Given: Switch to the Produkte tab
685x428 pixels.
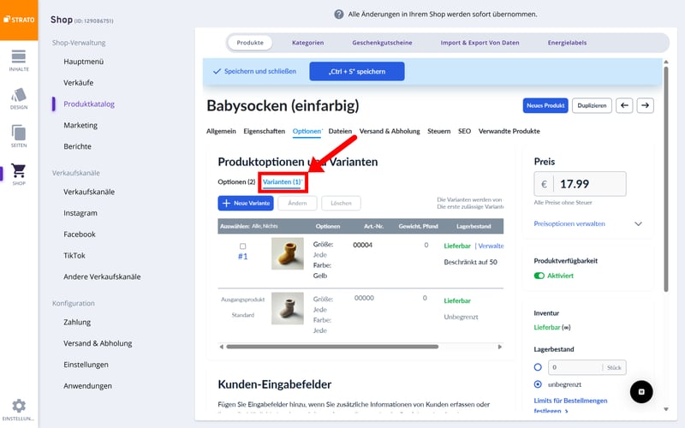Looking at the screenshot, I should click(250, 43).
